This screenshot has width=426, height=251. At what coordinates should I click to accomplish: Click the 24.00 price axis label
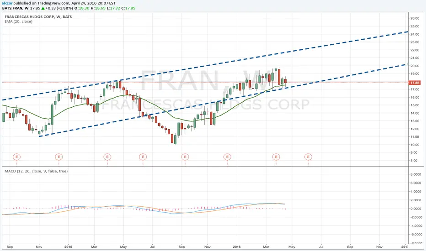(x=415, y=35)
